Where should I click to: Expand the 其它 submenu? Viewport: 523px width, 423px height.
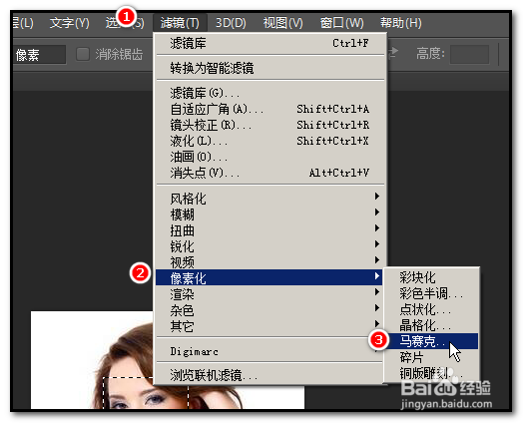coord(269,325)
